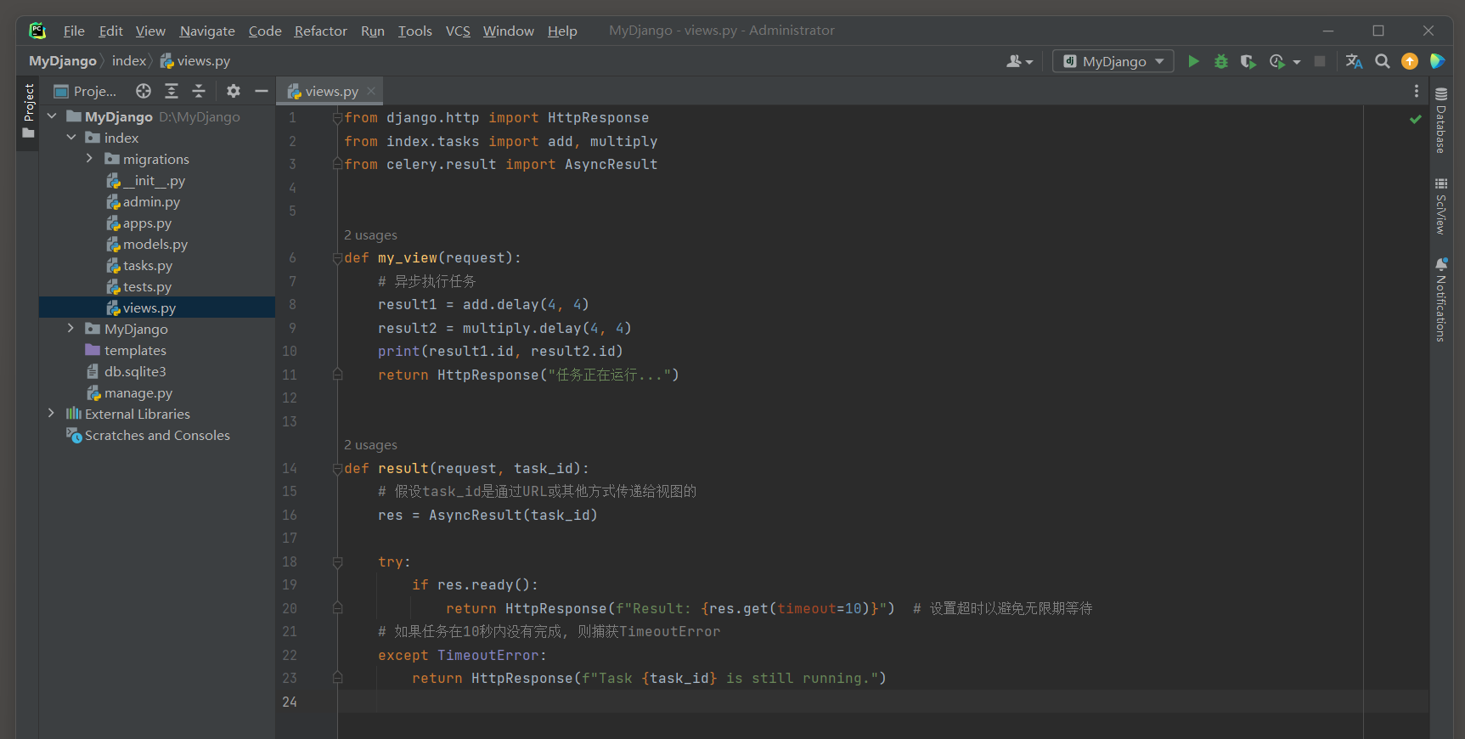This screenshot has height=739, width=1465.
Task: Open the Notifications tool window
Action: click(x=1441, y=300)
